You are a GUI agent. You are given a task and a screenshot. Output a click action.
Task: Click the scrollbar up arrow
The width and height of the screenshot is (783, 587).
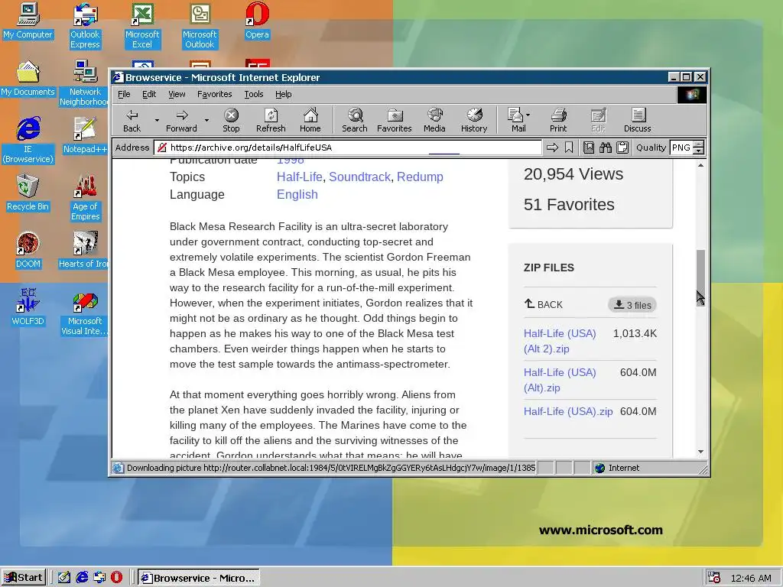click(700, 165)
